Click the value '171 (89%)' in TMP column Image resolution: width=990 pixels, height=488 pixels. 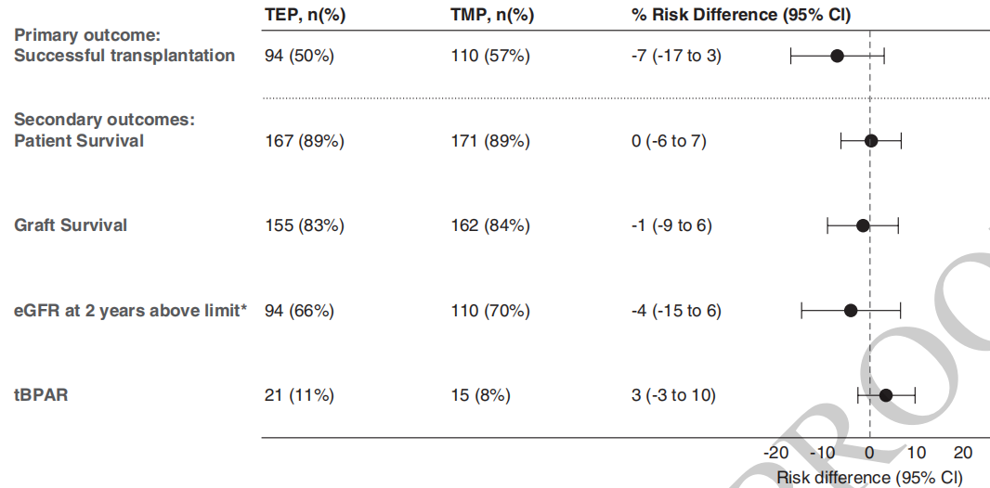click(x=489, y=141)
